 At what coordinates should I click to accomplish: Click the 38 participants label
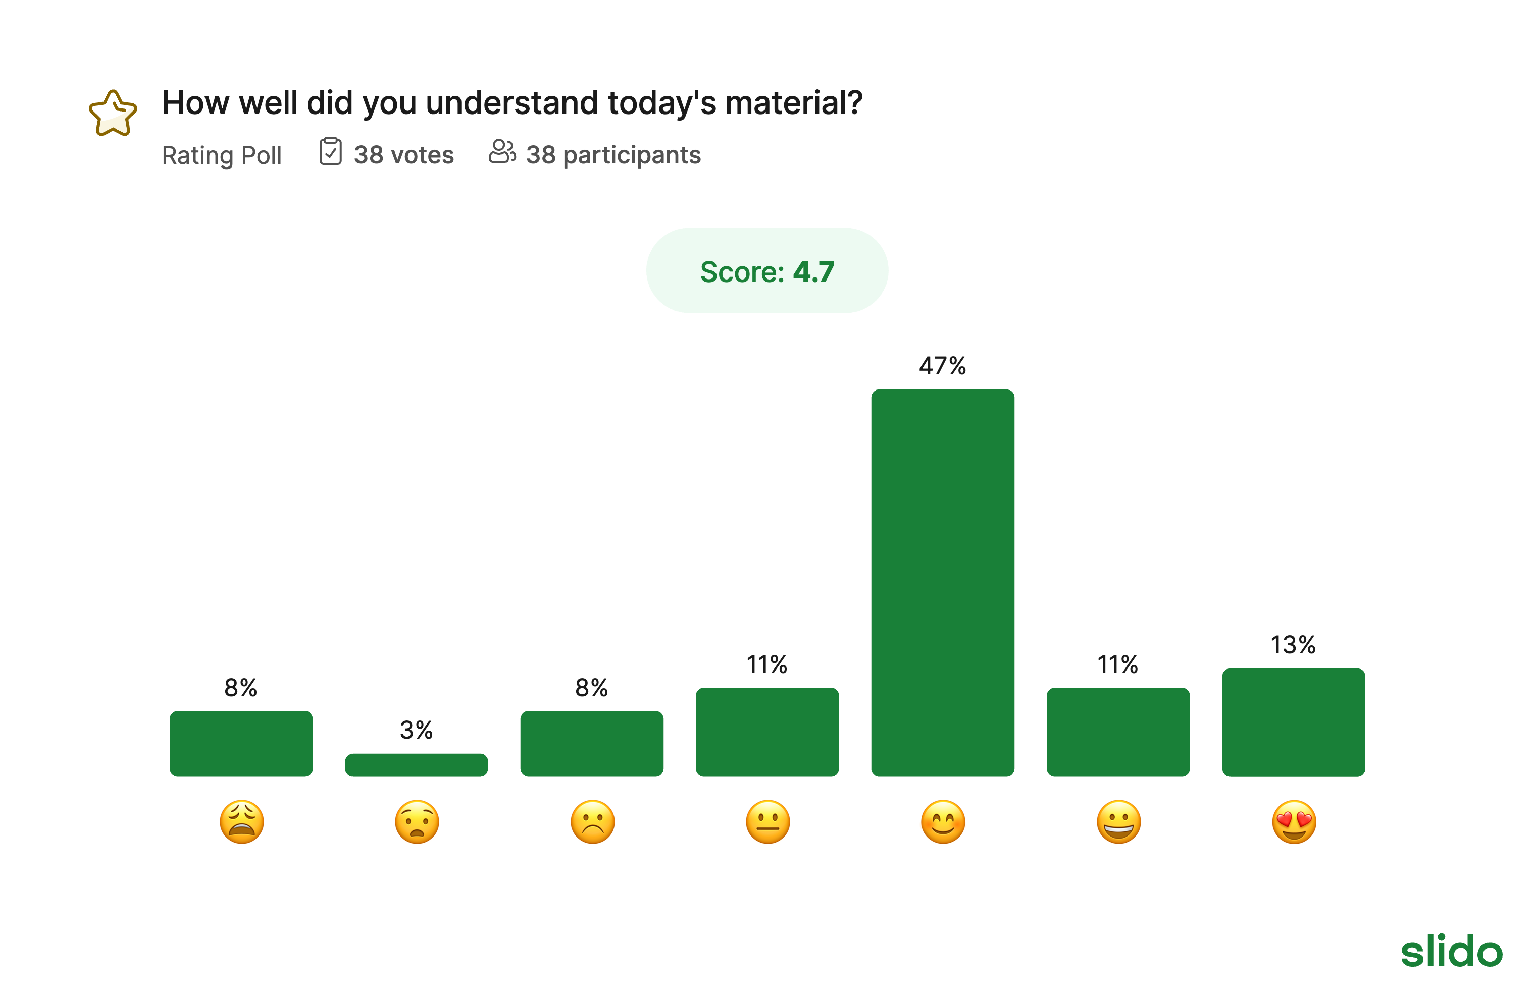pos(613,155)
